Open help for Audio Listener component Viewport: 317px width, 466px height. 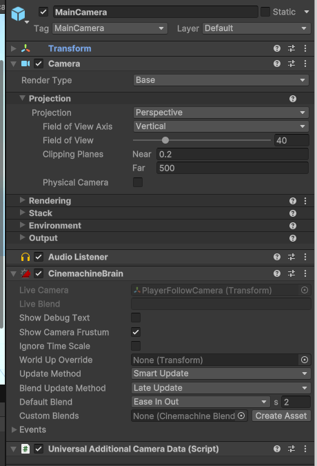[277, 257]
